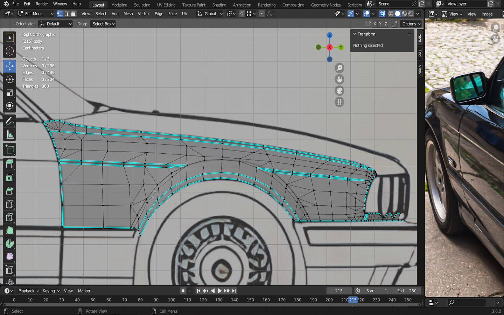The height and width of the screenshot is (315, 504).
Task: Pick the Measure tool
Action: tap(9, 135)
